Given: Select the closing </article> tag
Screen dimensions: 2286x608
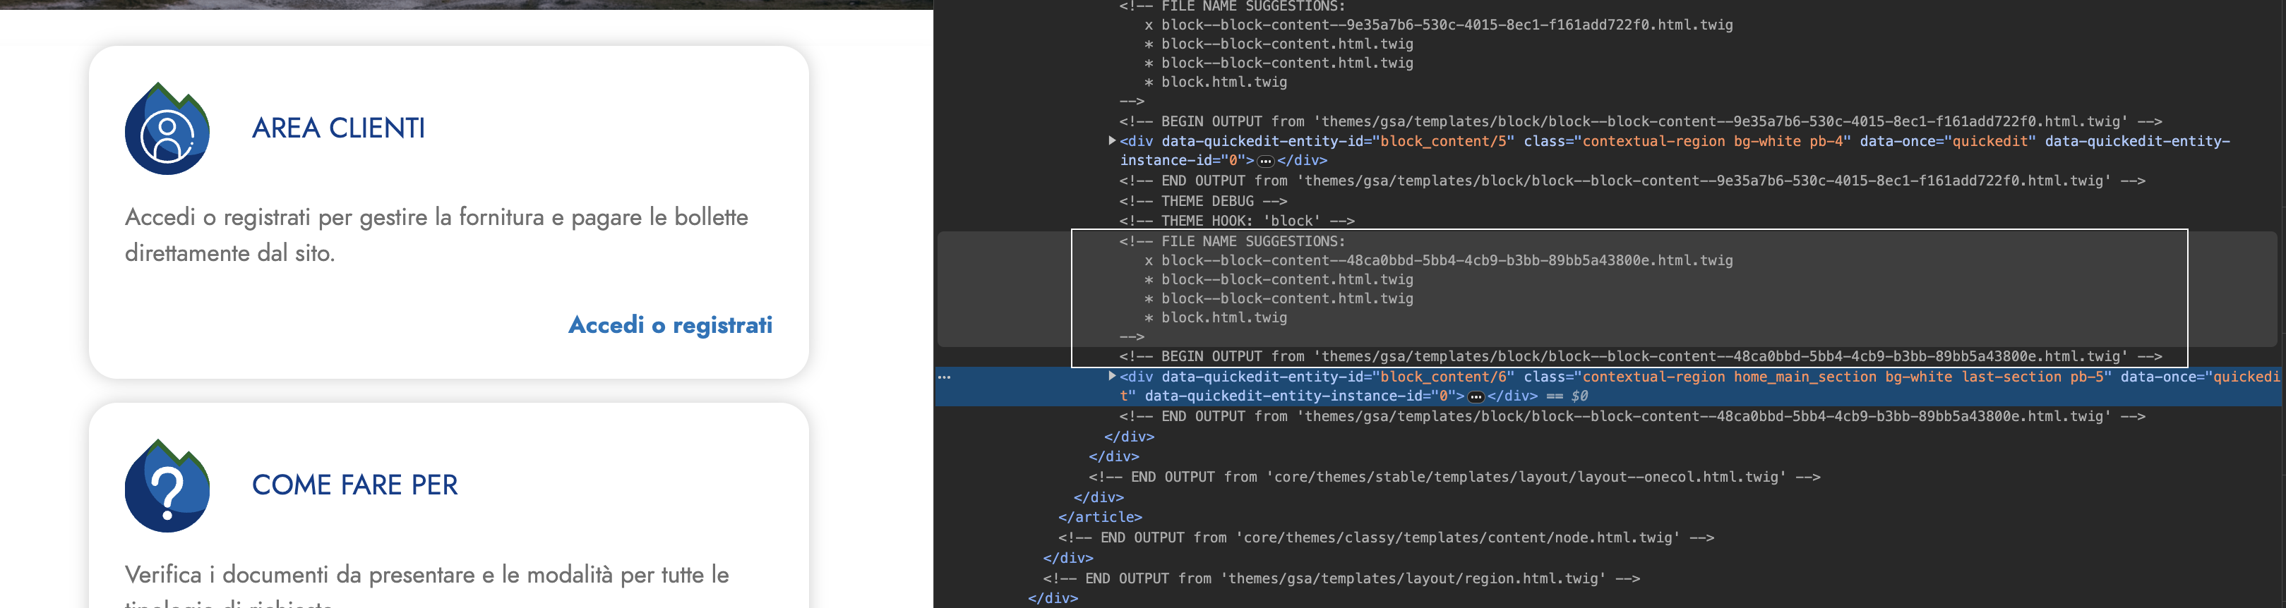Looking at the screenshot, I should coord(1099,517).
